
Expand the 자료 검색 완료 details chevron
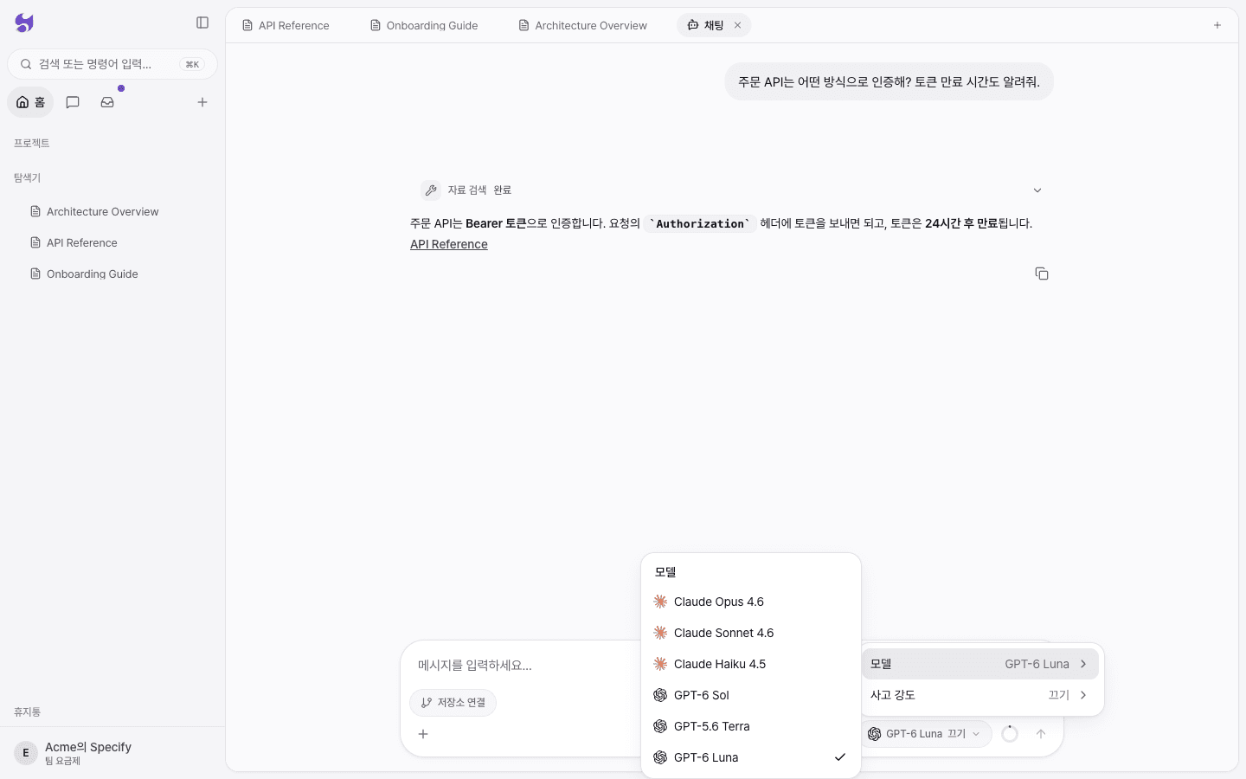[x=1037, y=190]
